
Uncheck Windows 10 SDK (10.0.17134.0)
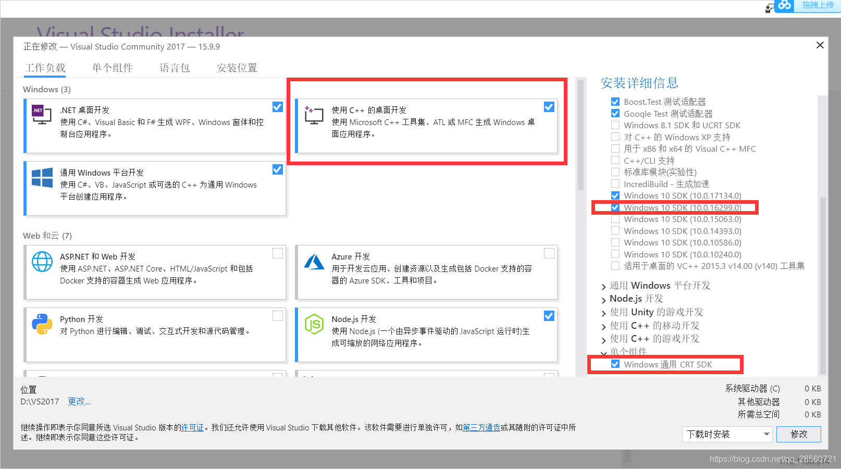click(615, 195)
